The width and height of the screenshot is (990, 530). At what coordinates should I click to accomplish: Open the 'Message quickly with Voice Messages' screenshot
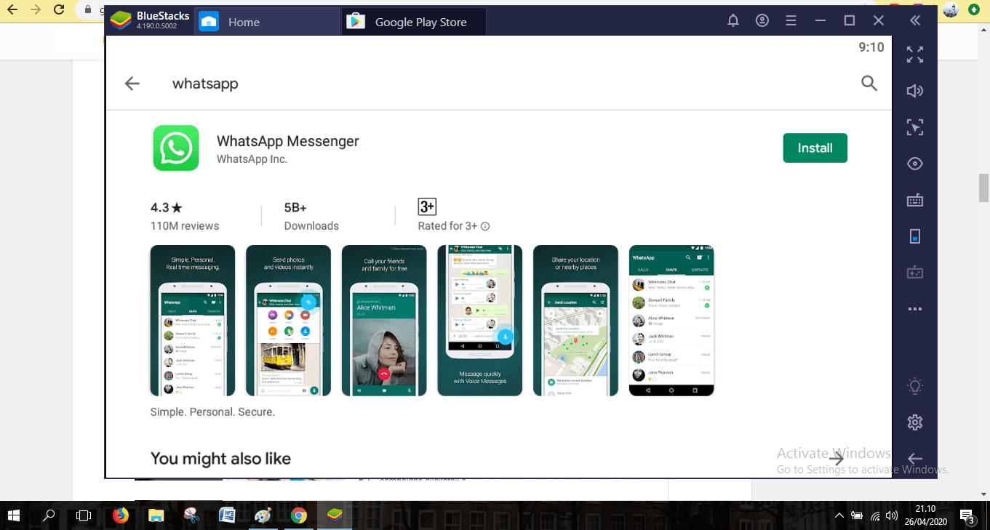click(x=480, y=321)
